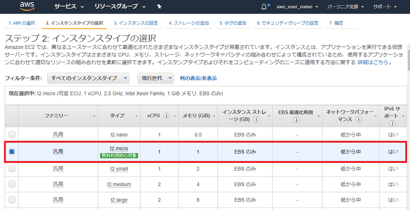410x210 pixels.
Task: Check the t2.nano row checkbox
Action: (12, 135)
